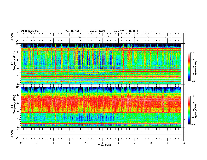This screenshot has width=207, height=160.
Task: Click the ch.1 frequency axis "4" tick label
Action: coord(18,68)
